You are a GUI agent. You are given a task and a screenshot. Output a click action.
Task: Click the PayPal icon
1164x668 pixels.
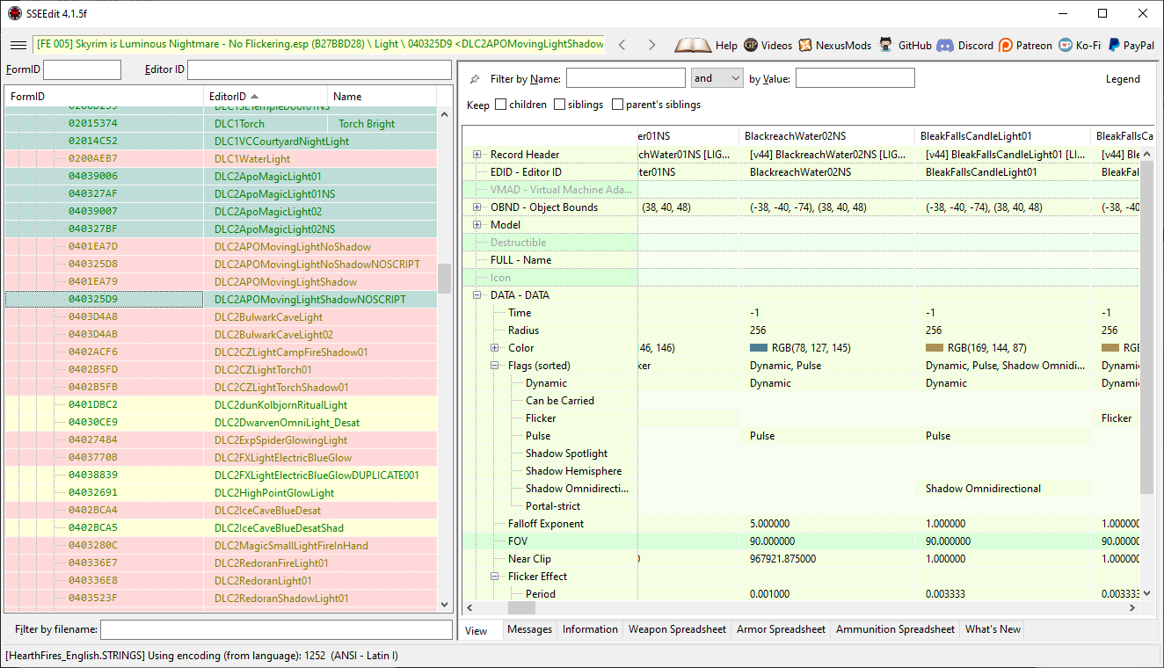pos(1114,45)
